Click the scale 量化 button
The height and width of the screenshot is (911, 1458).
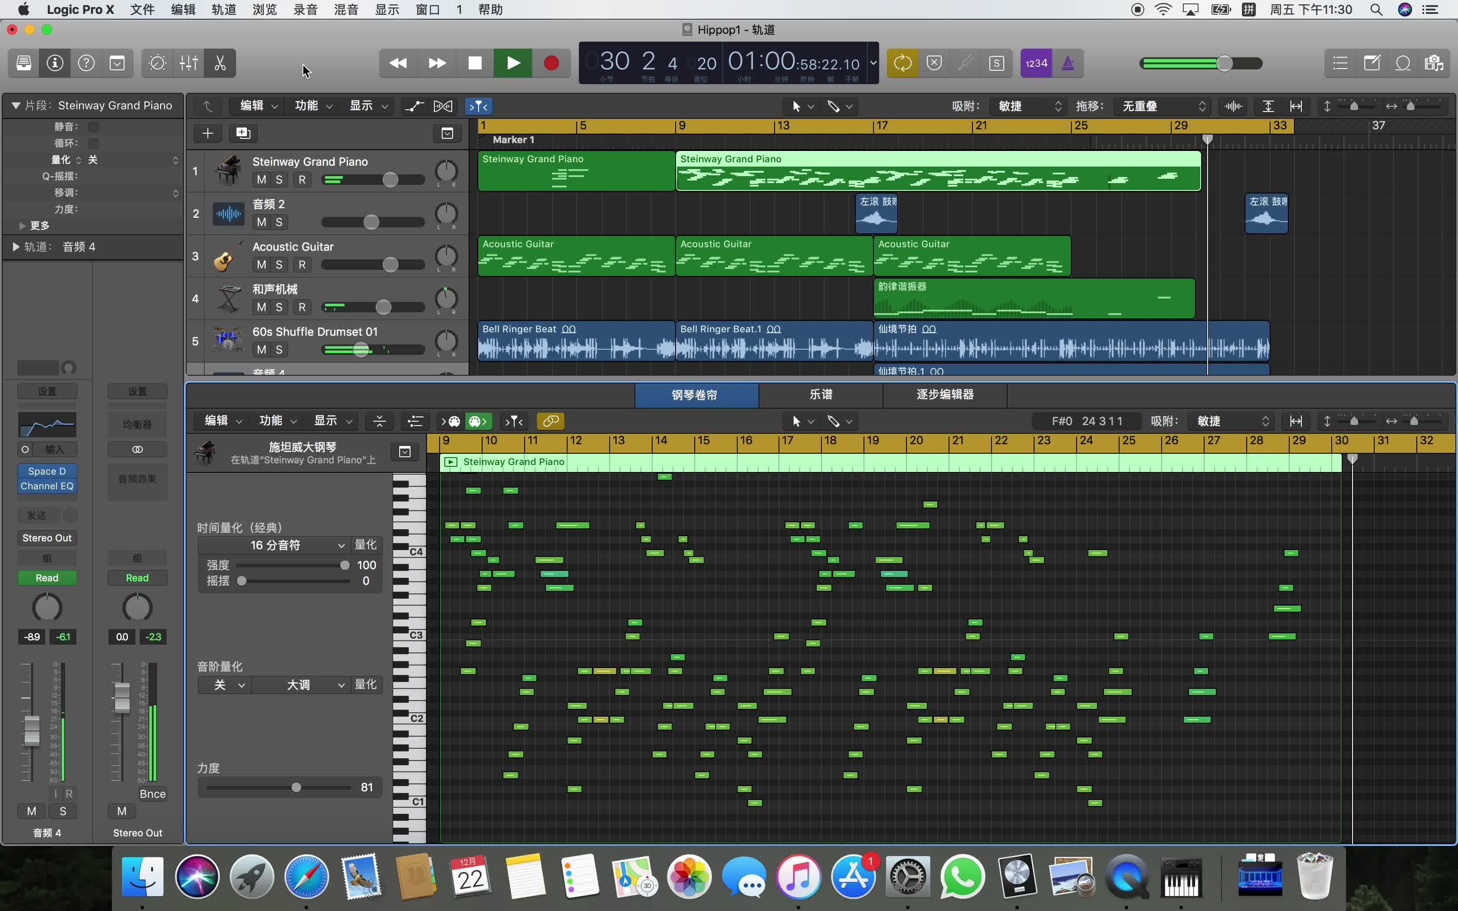click(x=366, y=685)
